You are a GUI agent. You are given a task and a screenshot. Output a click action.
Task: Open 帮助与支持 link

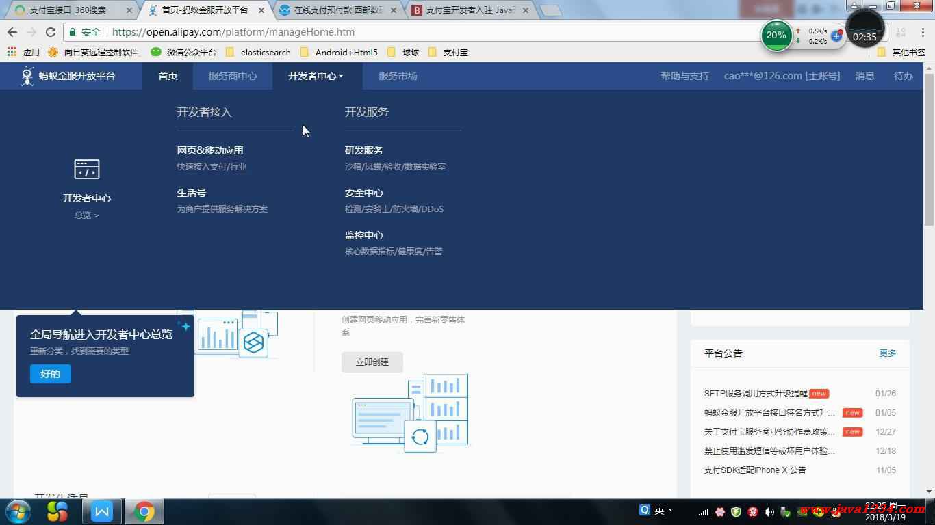click(684, 76)
